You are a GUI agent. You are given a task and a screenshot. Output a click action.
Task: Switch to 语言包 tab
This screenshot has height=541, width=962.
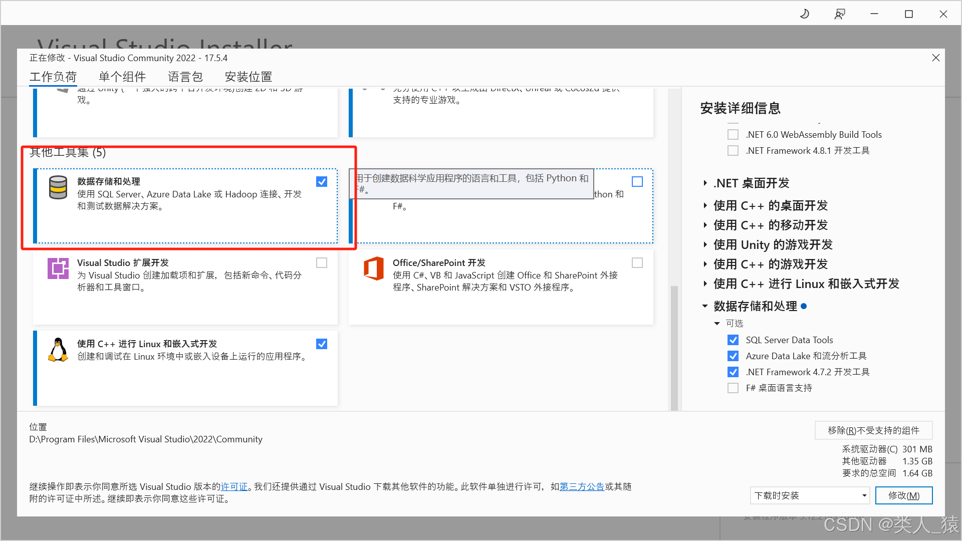pyautogui.click(x=185, y=77)
